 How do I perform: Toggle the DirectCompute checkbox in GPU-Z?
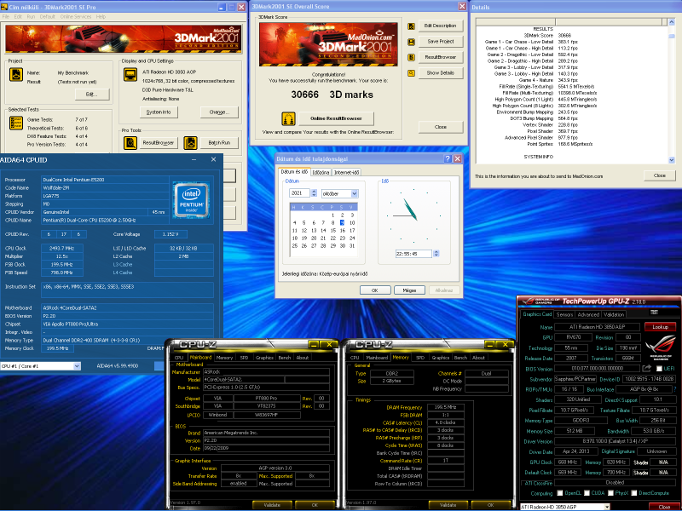click(x=634, y=493)
